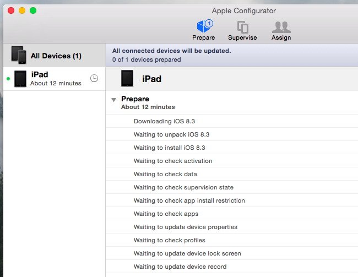Select 'Waiting to check profiles' row
The width and height of the screenshot is (358, 277).
[232, 240]
